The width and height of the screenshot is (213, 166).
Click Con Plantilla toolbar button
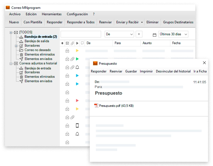click(33, 22)
